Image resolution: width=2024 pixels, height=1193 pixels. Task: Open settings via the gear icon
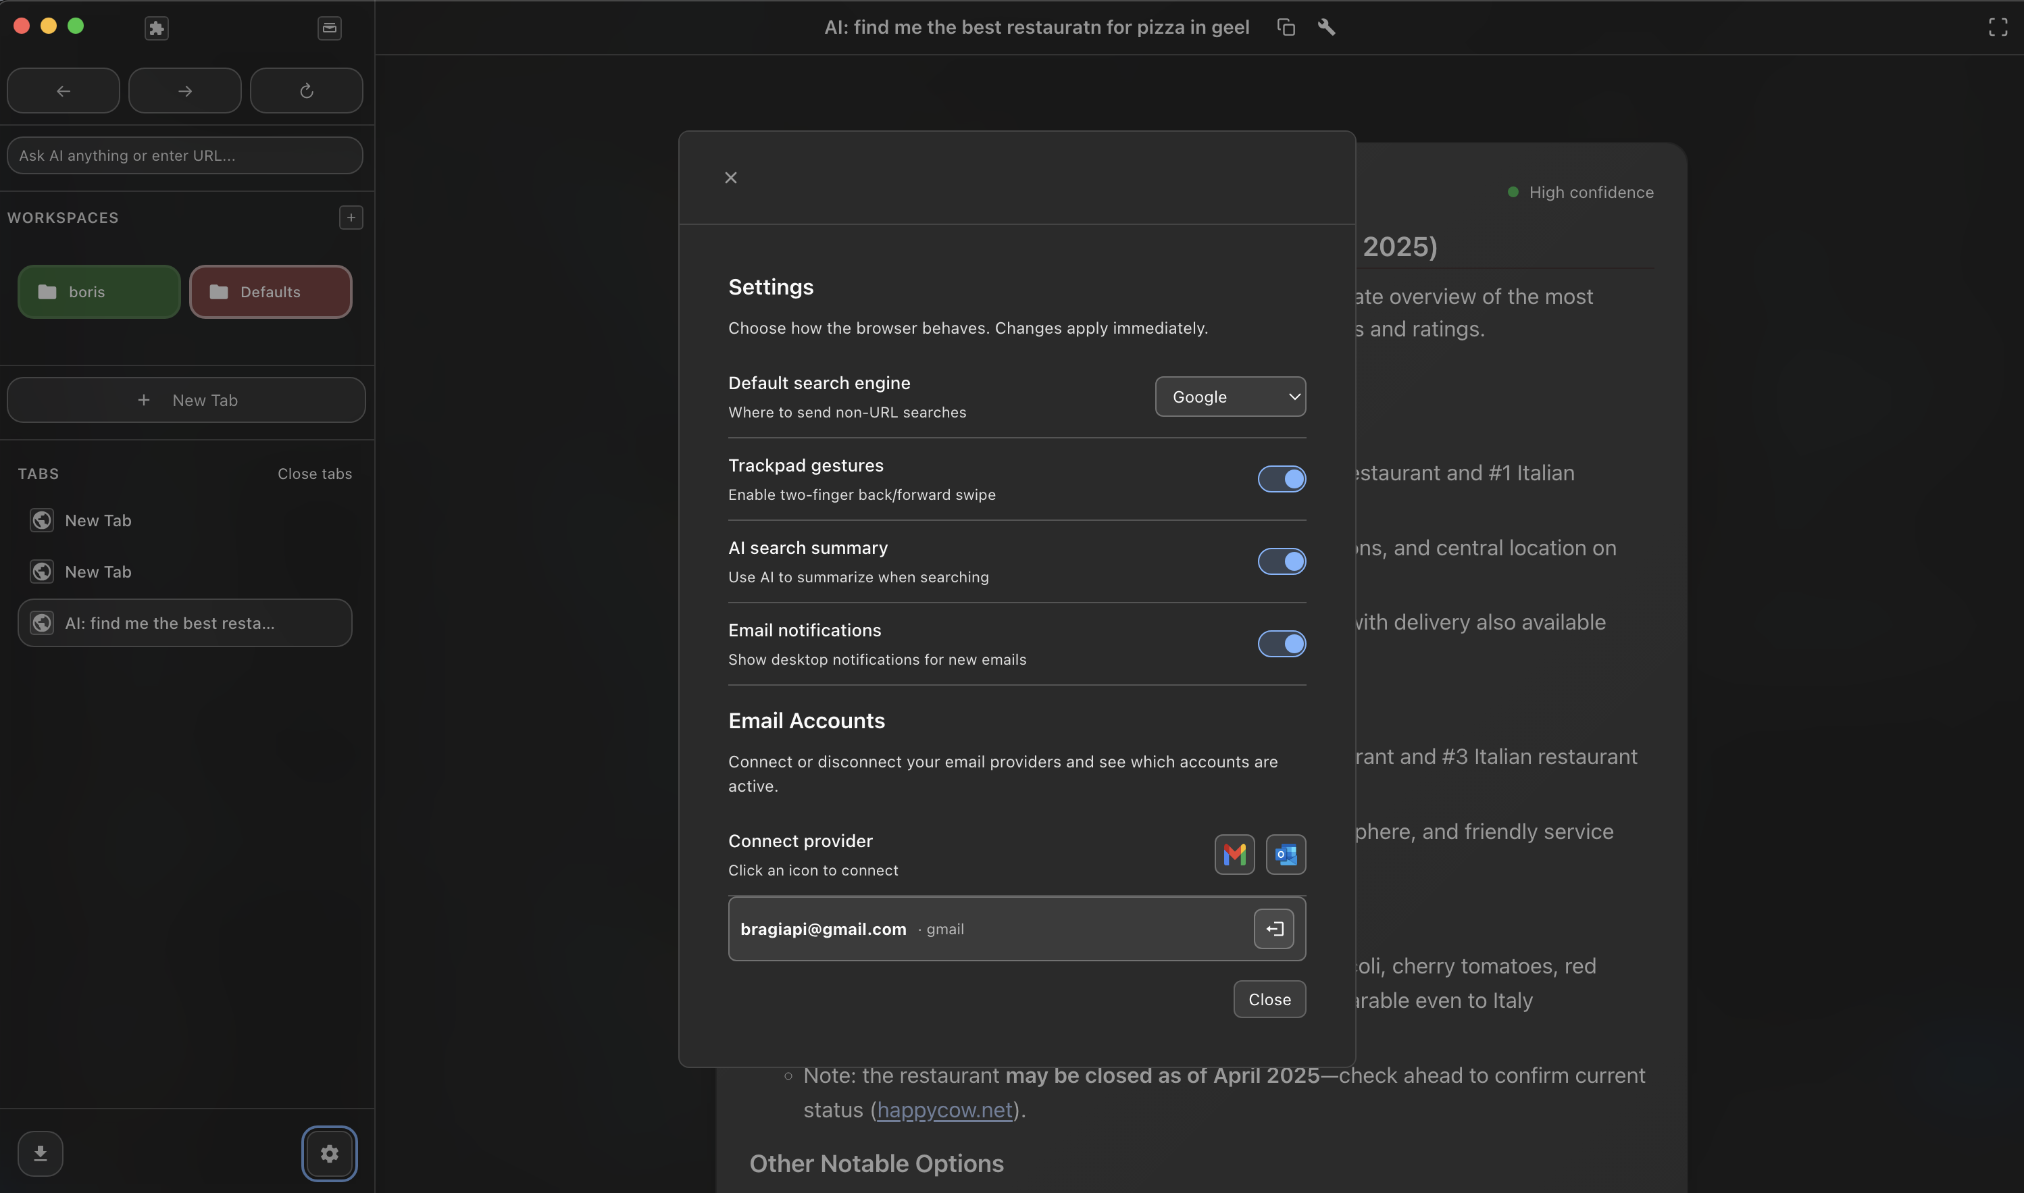pos(329,1152)
